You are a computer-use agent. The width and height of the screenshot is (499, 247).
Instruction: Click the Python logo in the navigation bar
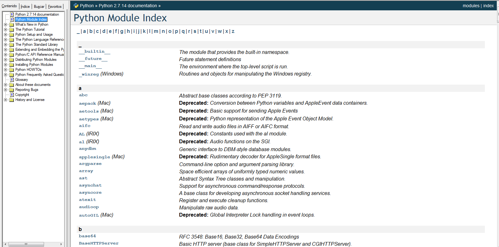click(76, 6)
